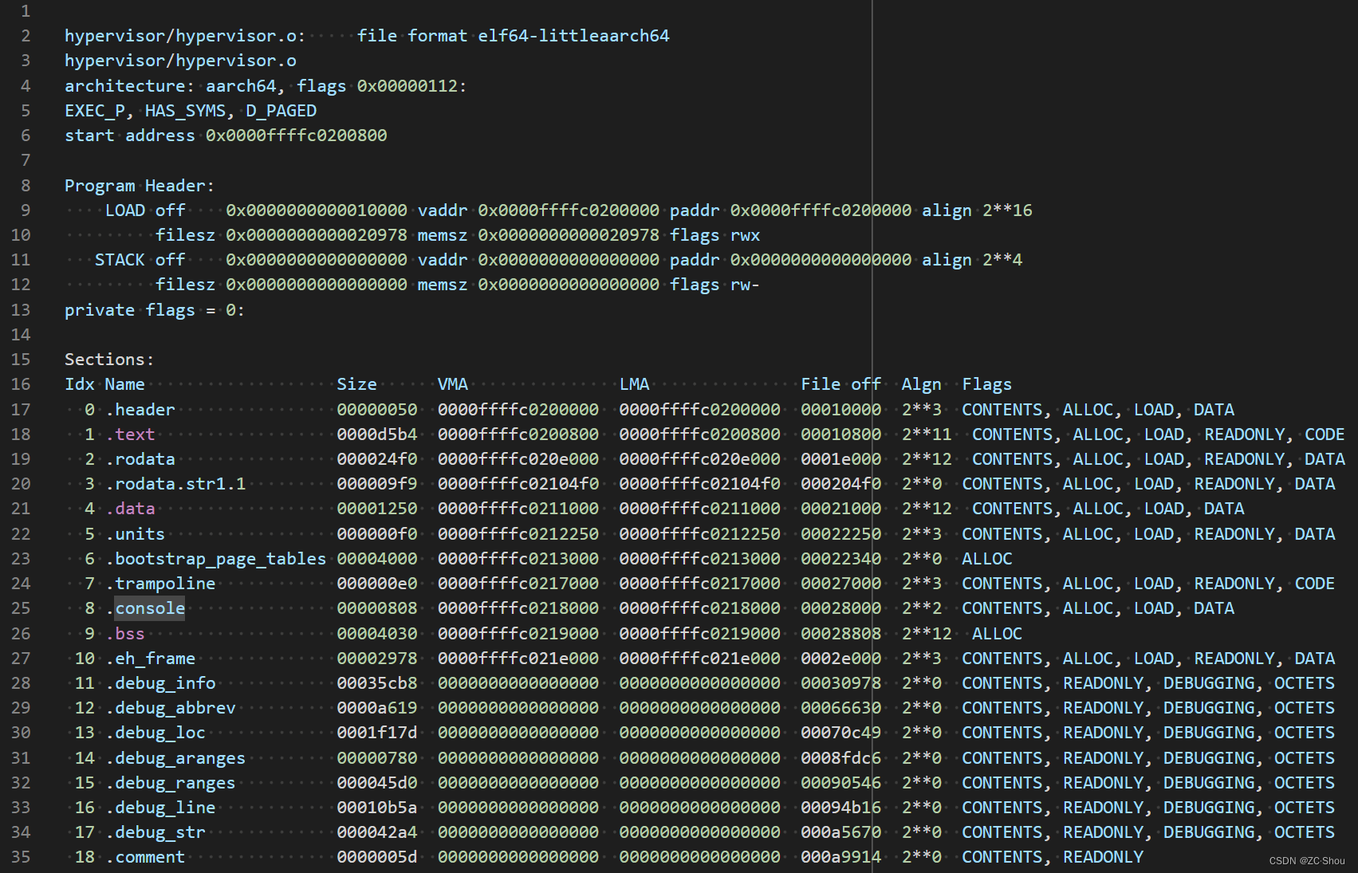Click the '.debug_ranges' section name
1358x873 pixels.
[171, 782]
